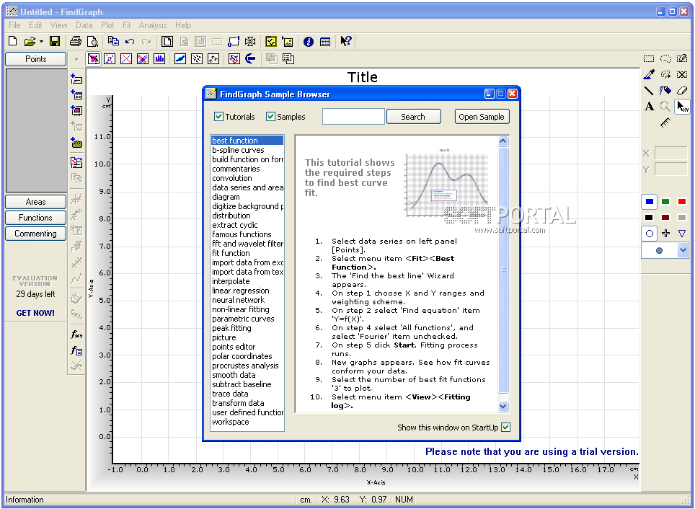Open the Analysis menu

tap(153, 25)
